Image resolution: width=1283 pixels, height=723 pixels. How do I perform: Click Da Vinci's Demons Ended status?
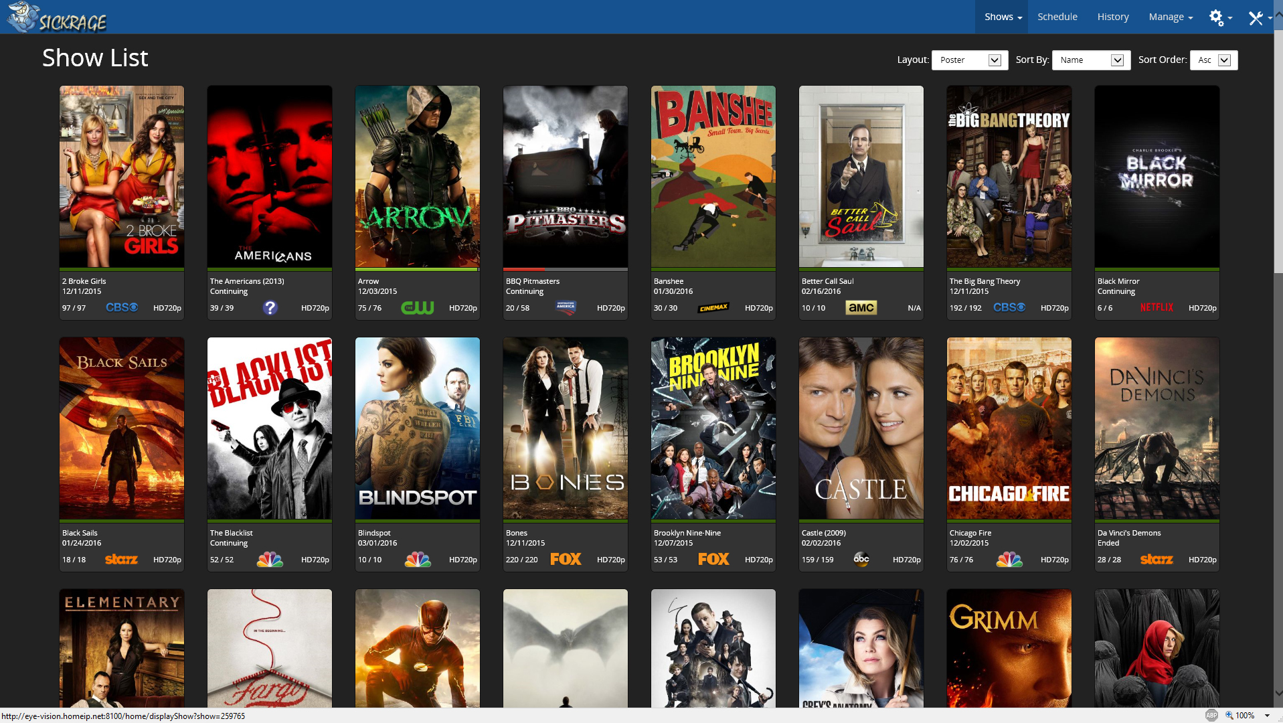[1108, 543]
